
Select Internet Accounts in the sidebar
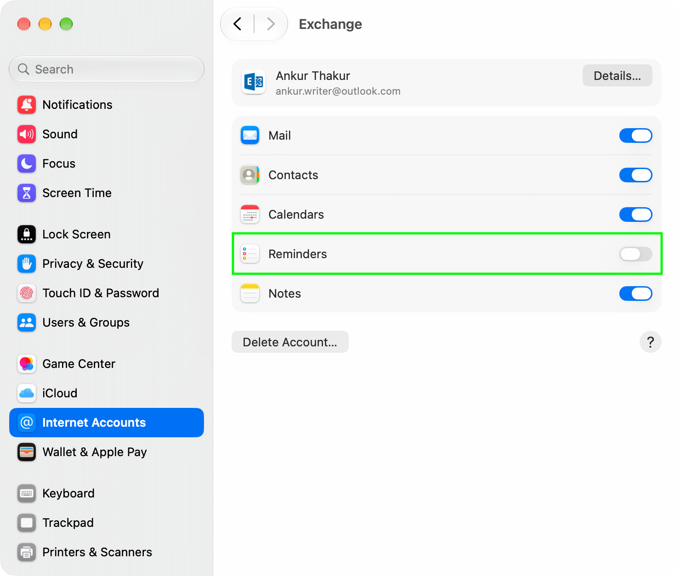pos(107,423)
